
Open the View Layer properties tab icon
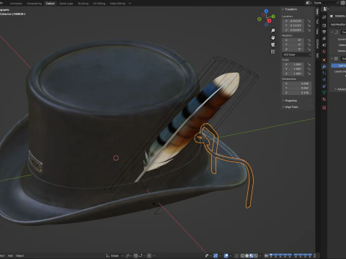coord(324,38)
